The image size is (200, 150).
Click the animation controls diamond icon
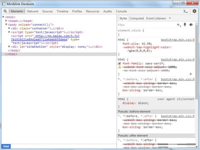pyautogui.click(x=191, y=25)
